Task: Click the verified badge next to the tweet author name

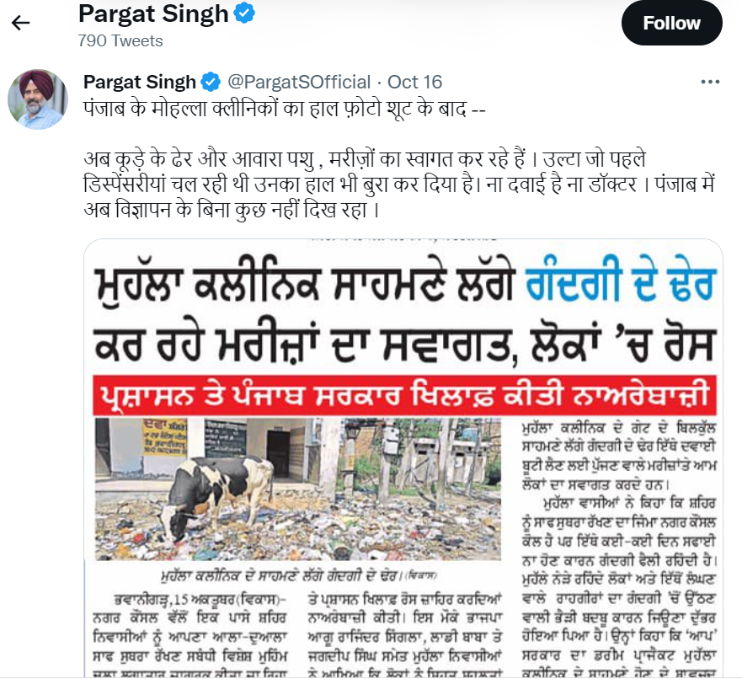Action: pos(211,82)
